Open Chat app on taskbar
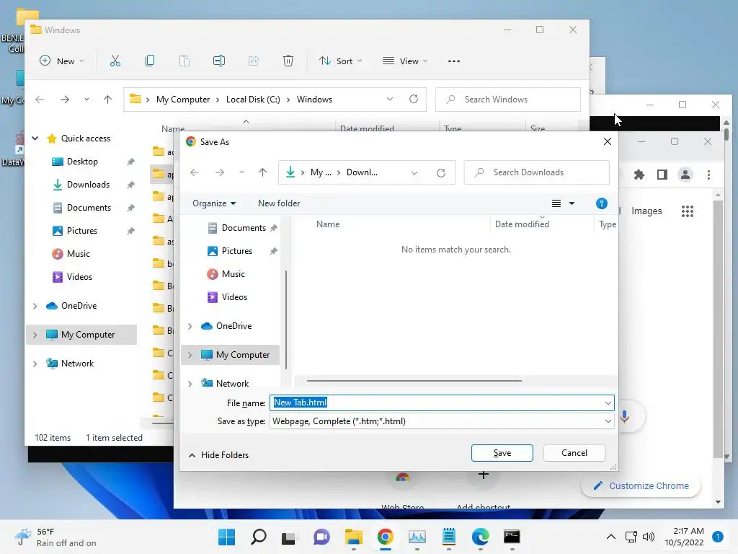This screenshot has width=738, height=554. pos(321,537)
